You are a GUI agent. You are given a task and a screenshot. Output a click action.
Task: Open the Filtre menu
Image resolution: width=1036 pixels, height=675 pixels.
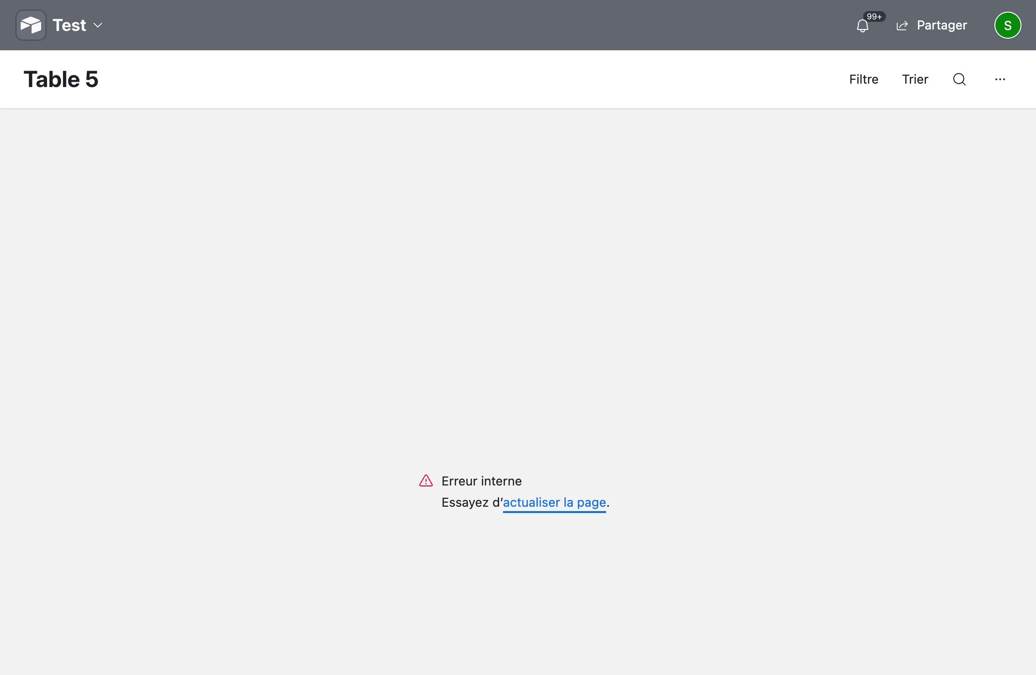(864, 79)
